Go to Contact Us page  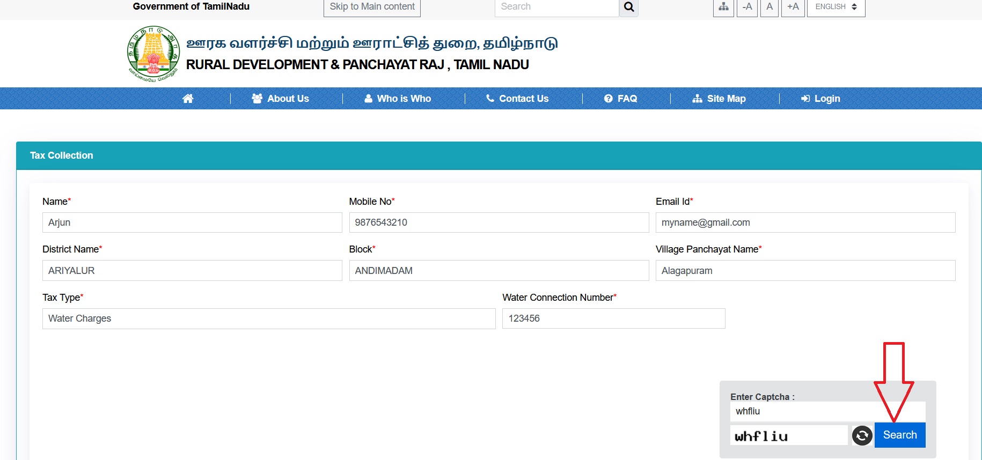[517, 99]
